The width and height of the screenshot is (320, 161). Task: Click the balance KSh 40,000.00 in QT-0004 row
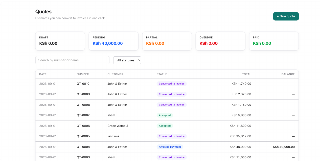pyautogui.click(x=284, y=147)
